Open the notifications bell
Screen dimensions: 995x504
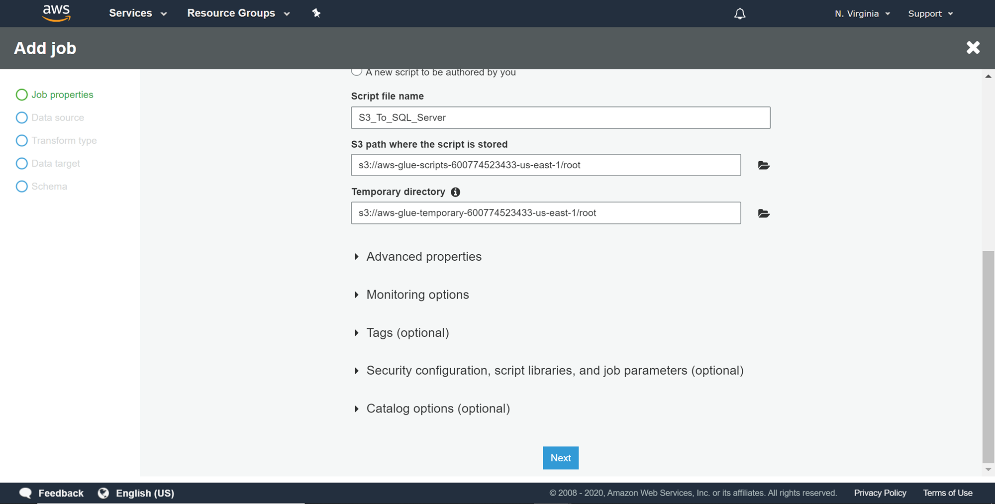pos(740,13)
